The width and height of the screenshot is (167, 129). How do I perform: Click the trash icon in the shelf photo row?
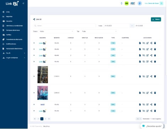tap(155, 76)
